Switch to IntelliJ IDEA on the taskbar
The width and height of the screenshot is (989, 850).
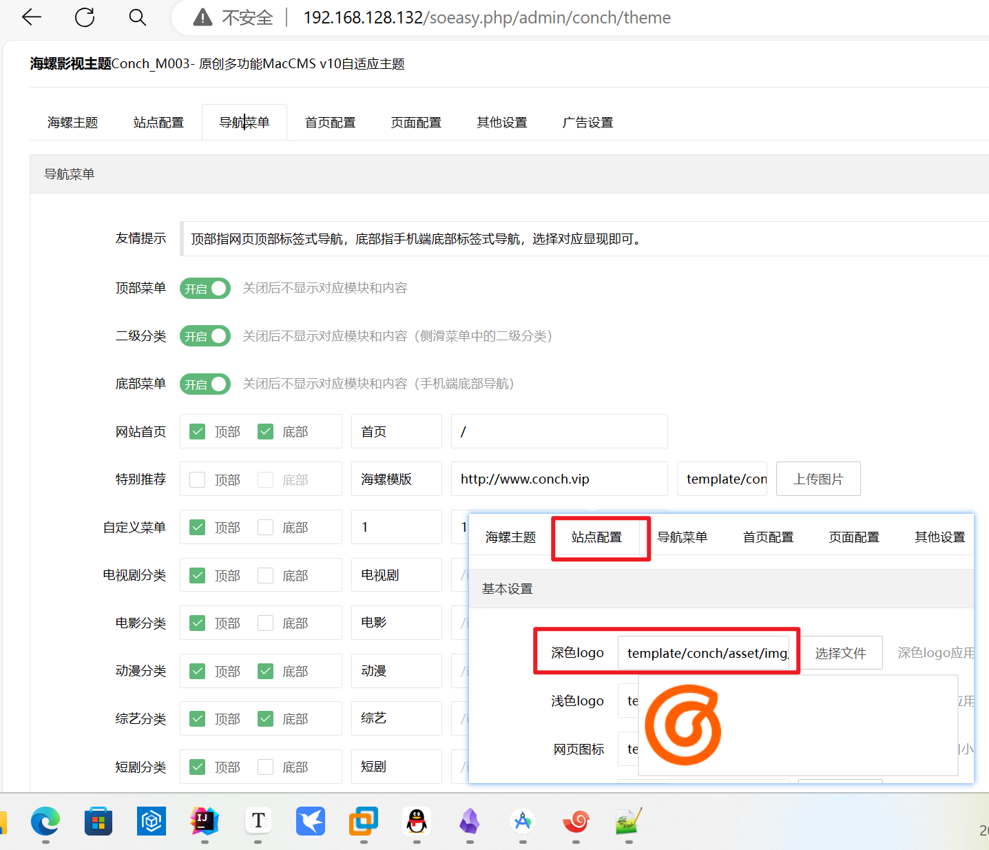point(205,821)
